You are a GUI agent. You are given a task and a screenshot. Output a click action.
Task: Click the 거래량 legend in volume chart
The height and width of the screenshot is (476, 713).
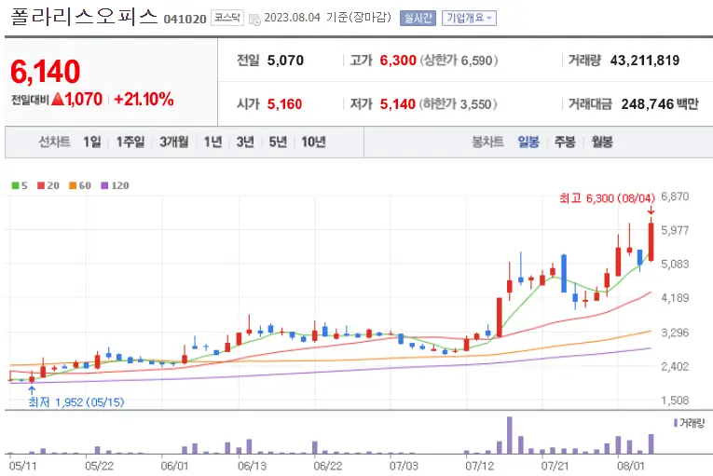coord(689,423)
